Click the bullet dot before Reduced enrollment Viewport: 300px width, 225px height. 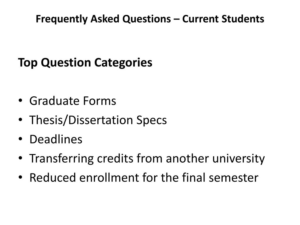pos(21,177)
